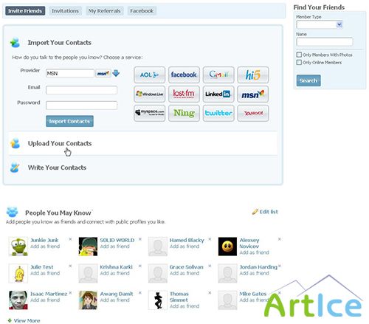Click the small msn logo beside Provider field
Screen dimensions: 369x324
pyautogui.click(x=103, y=73)
